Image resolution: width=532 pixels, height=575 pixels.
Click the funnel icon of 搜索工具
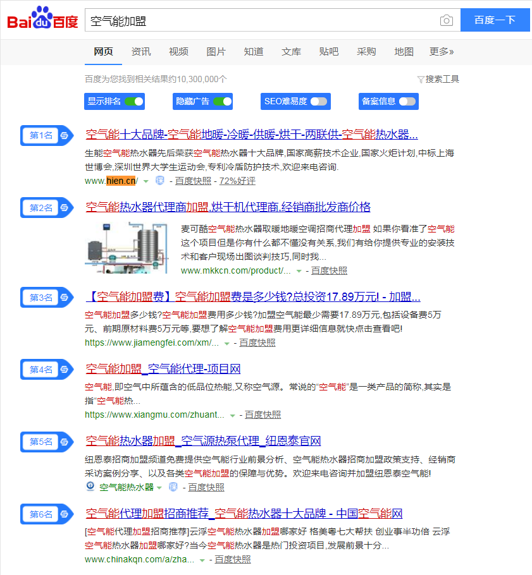click(421, 80)
